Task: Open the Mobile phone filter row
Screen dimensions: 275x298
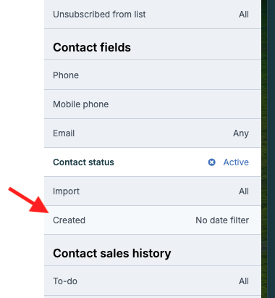Action: point(153,104)
